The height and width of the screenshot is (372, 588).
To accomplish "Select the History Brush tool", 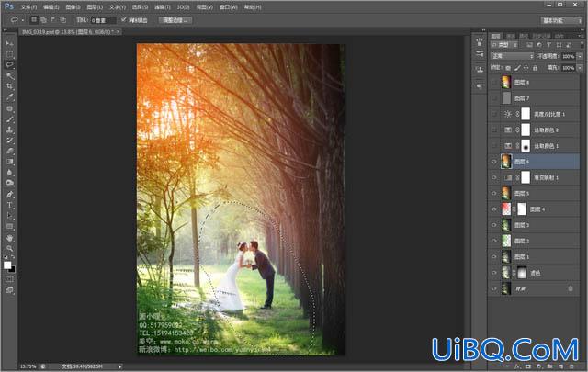I will point(10,141).
